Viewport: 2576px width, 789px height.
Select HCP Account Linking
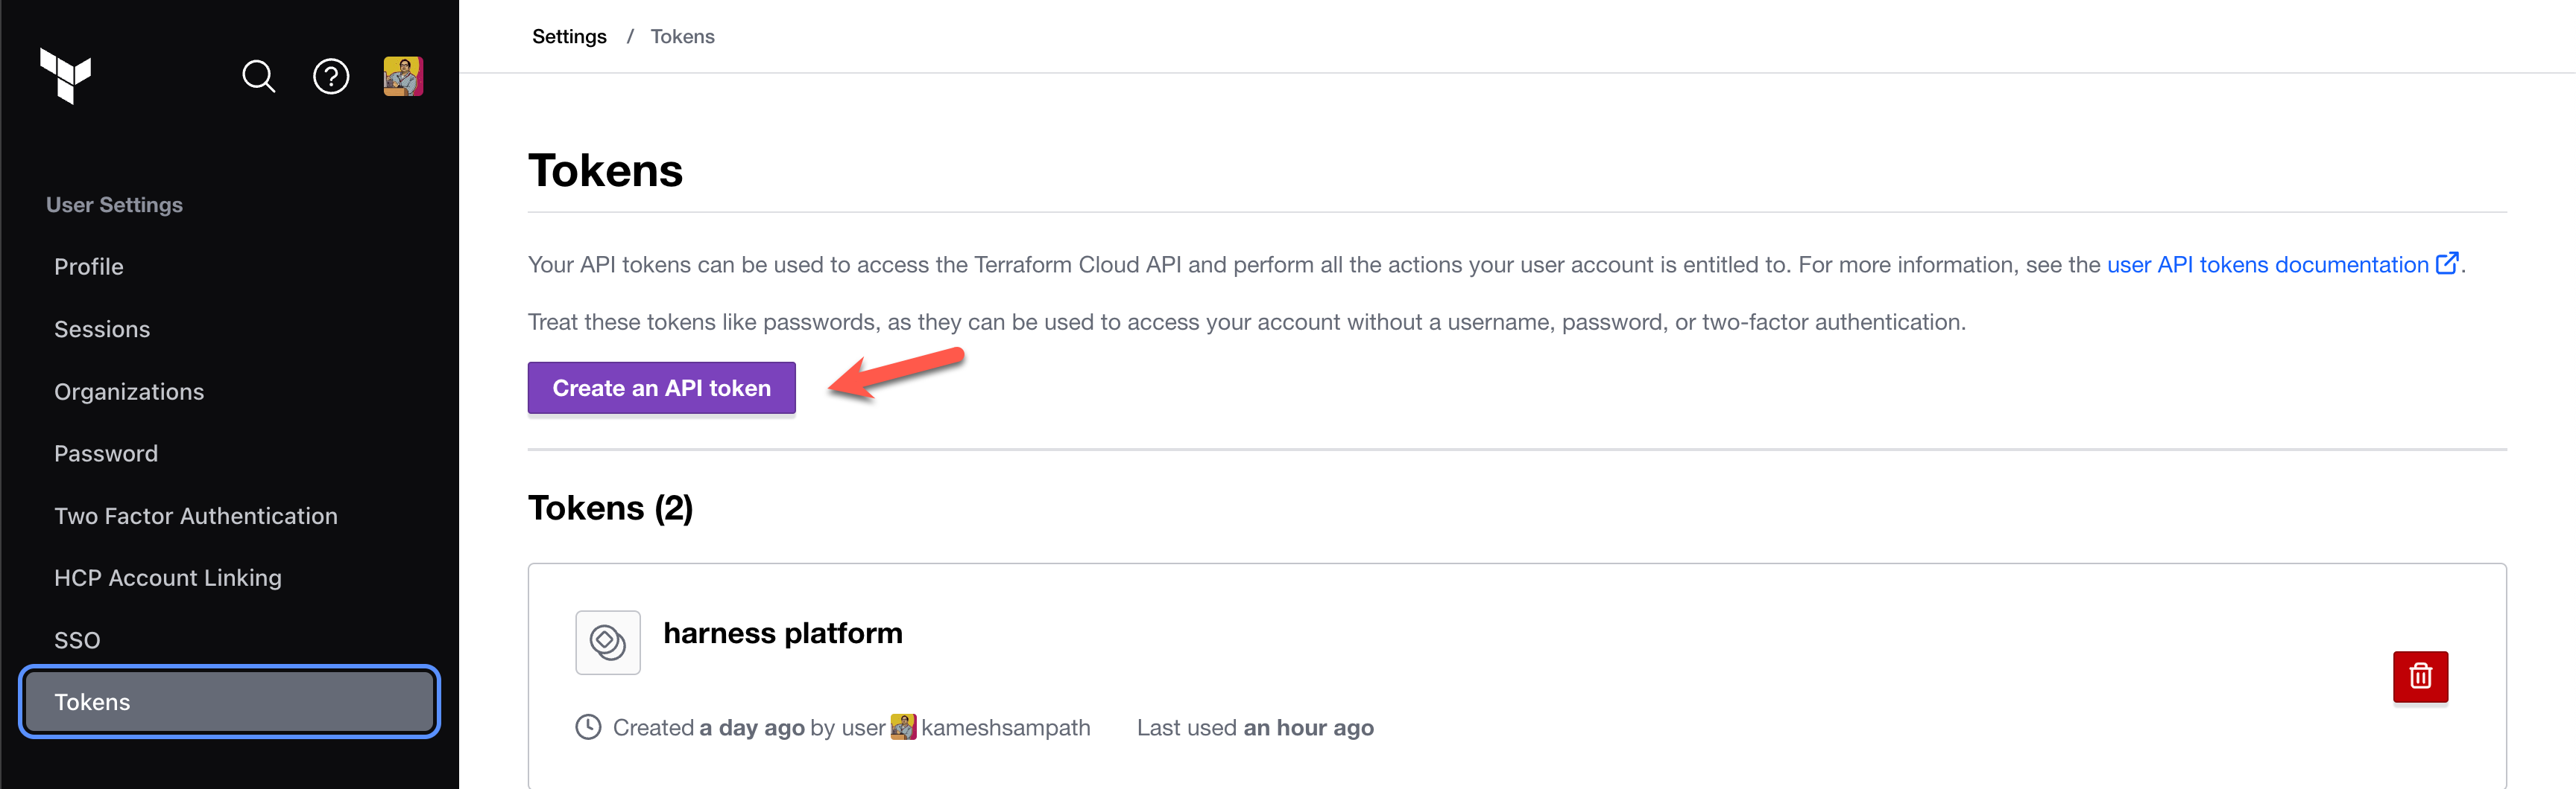168,578
